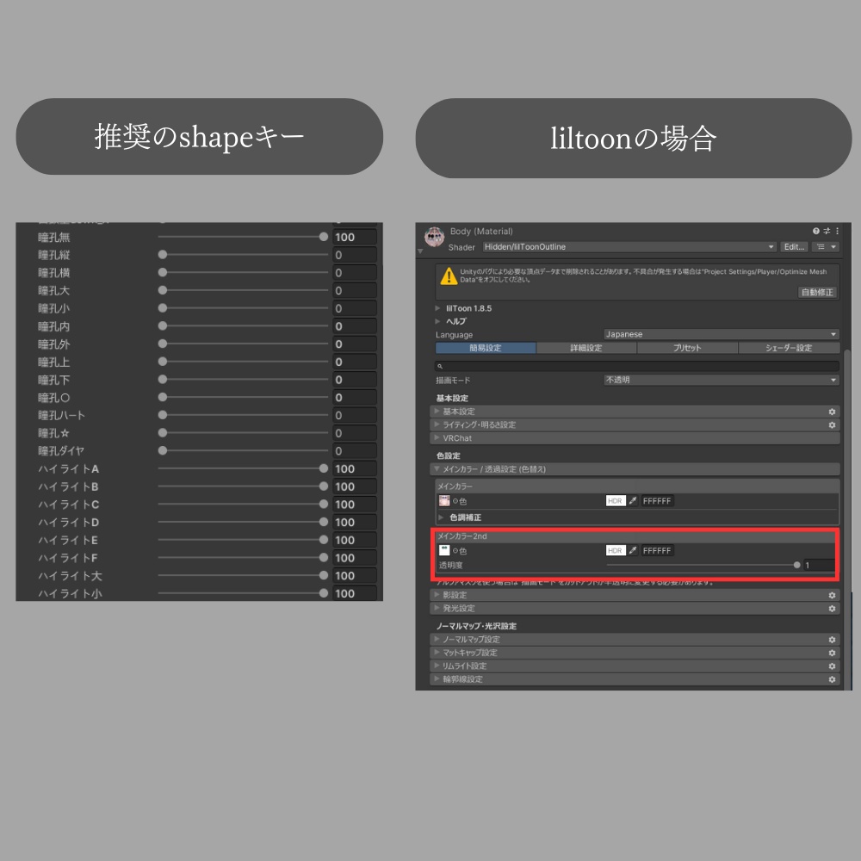Click the 透明度 value field
This screenshot has width=861, height=861.
(820, 565)
